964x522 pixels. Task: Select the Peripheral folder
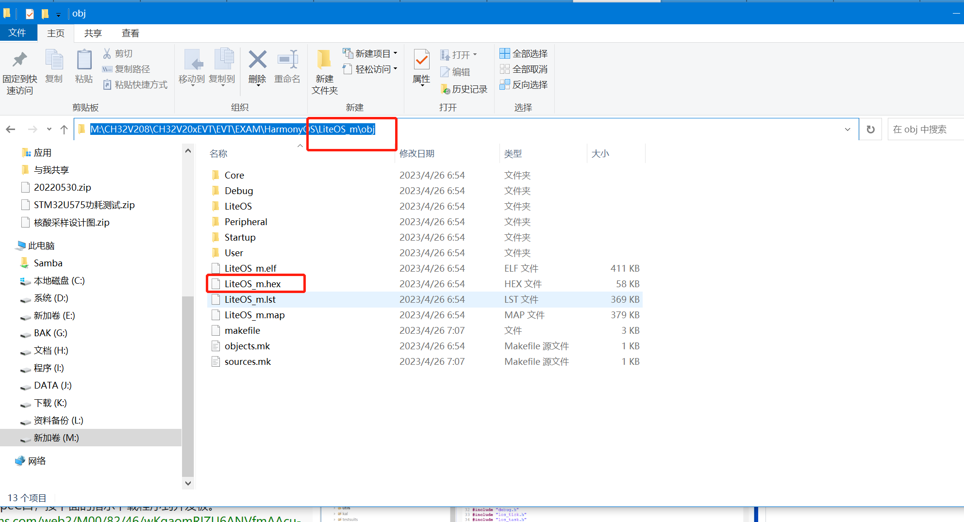(x=246, y=222)
